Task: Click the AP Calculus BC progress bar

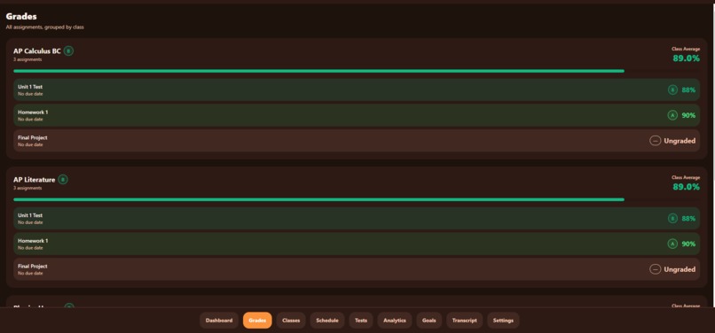Action: [357, 71]
